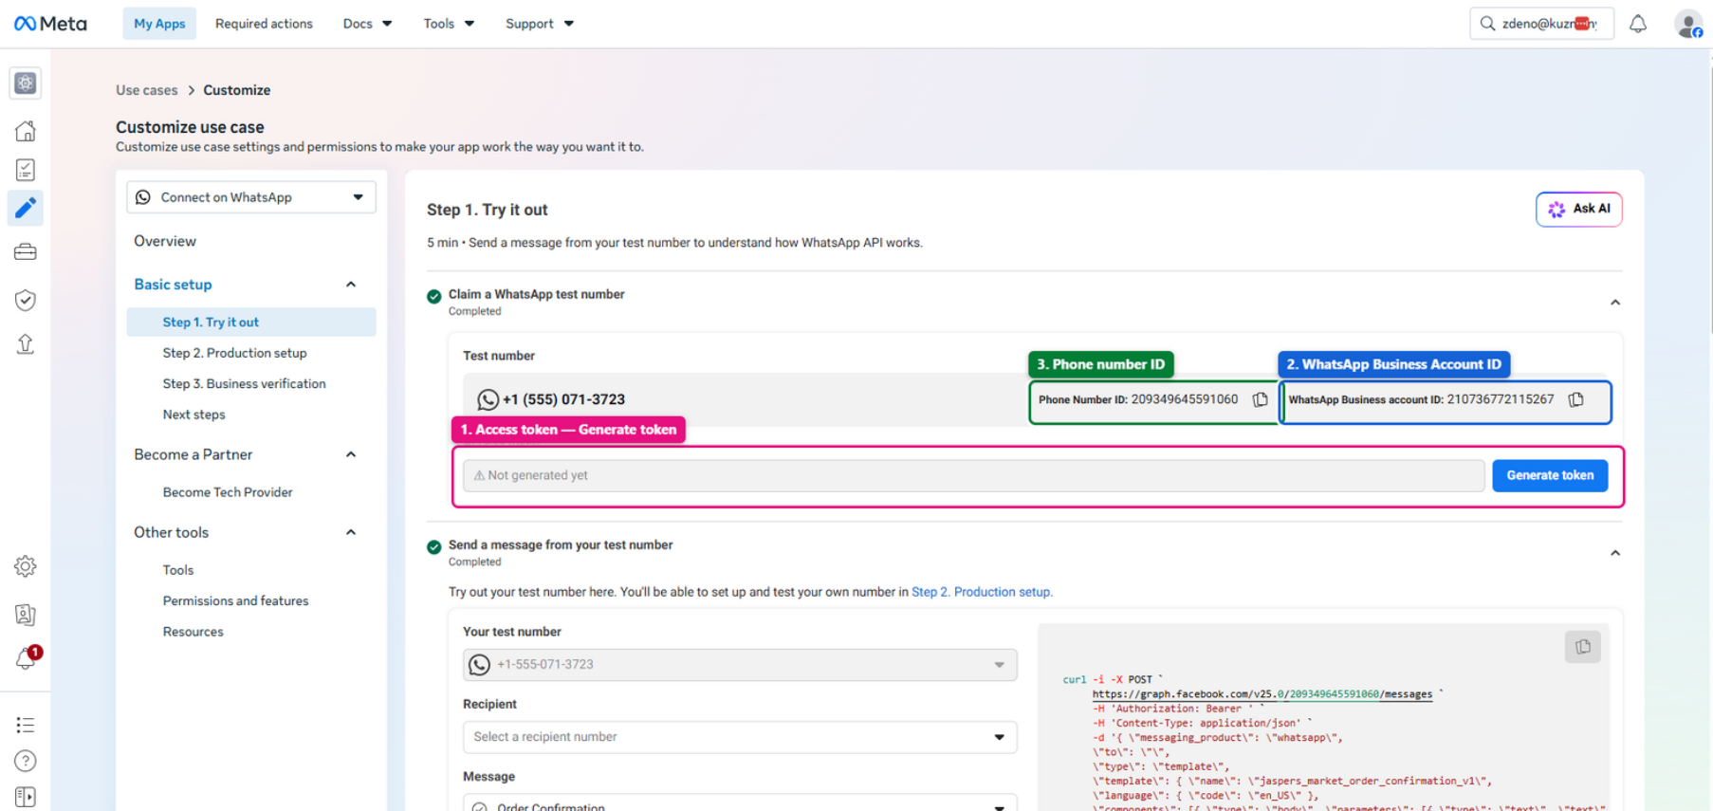
Task: Open Permissions and features
Action: coord(235,600)
